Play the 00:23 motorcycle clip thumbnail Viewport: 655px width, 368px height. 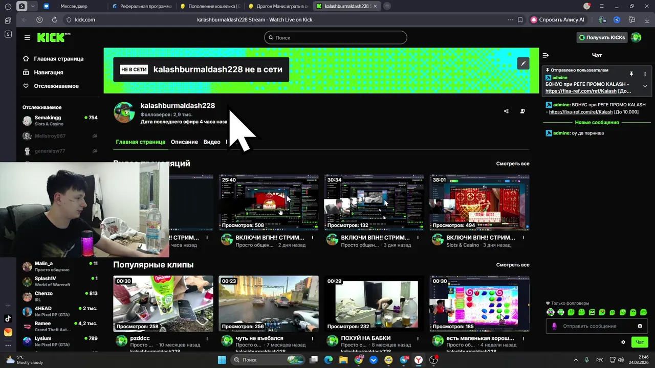click(x=269, y=304)
